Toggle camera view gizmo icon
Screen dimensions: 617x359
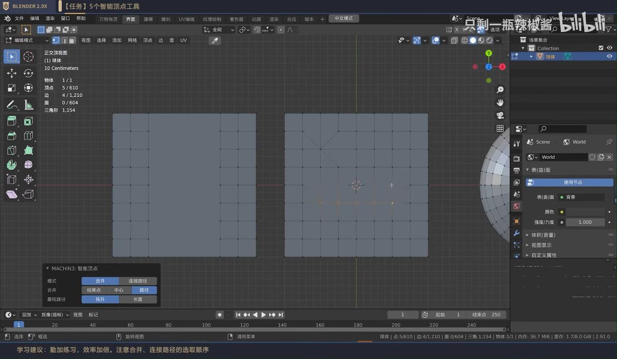click(x=500, y=115)
